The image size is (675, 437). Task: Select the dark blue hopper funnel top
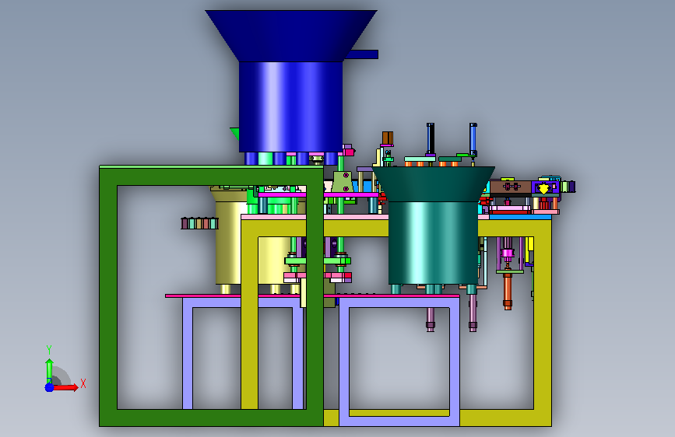(291, 36)
